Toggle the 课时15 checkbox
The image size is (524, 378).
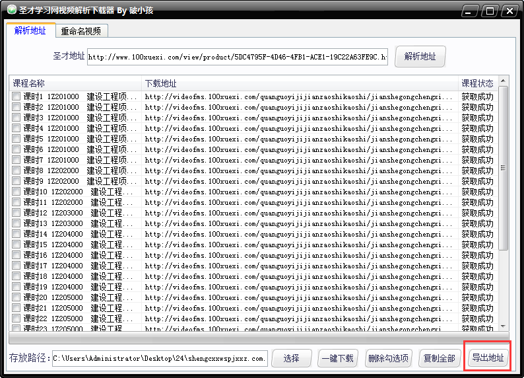[x=16, y=245]
